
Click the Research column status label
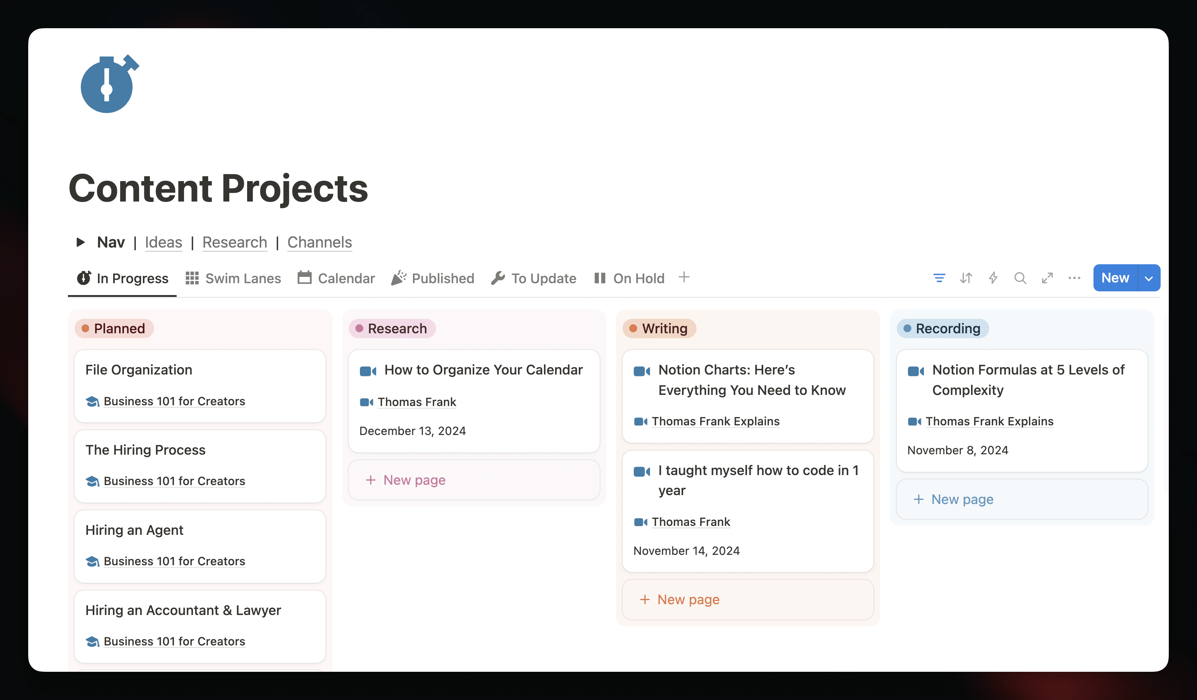[x=392, y=328]
